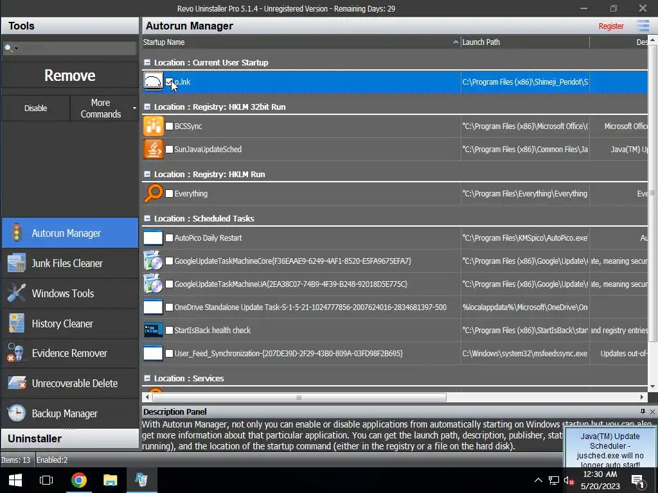The height and width of the screenshot is (493, 658).
Task: Click the Tools section header
Action: tap(69, 26)
